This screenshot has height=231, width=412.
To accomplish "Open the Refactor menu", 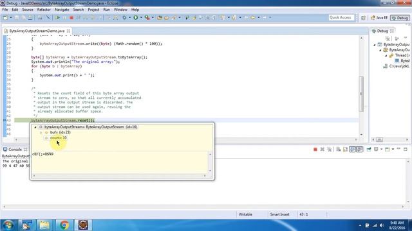I will click(x=44, y=10).
